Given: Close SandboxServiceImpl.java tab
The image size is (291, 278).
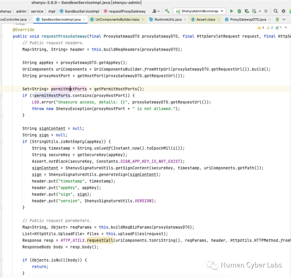Looking at the screenshot, I should 84,20.
